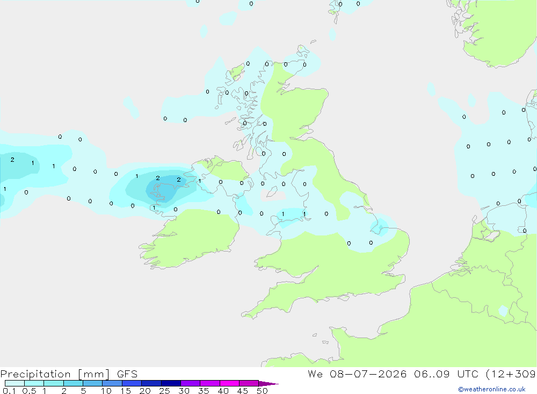The image size is (537, 394).
Task: Click the 'Precipitation [mm]' title text
Action: [x=55, y=374]
